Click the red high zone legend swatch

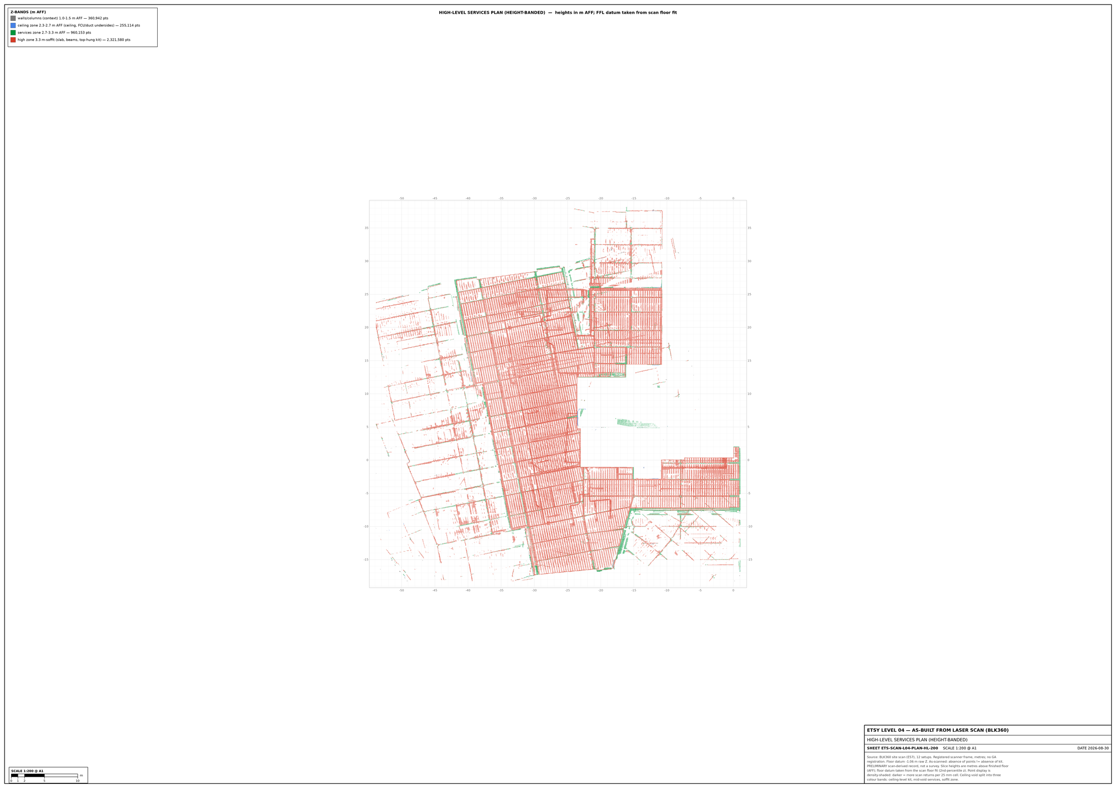pos(13,40)
